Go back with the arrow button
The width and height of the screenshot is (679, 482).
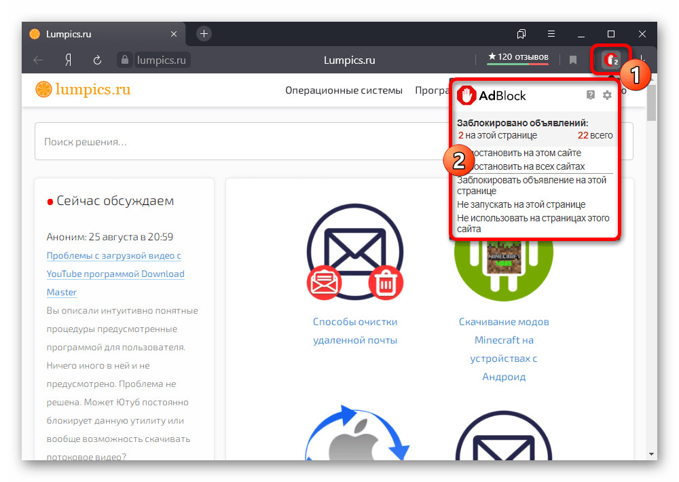pyautogui.click(x=38, y=60)
